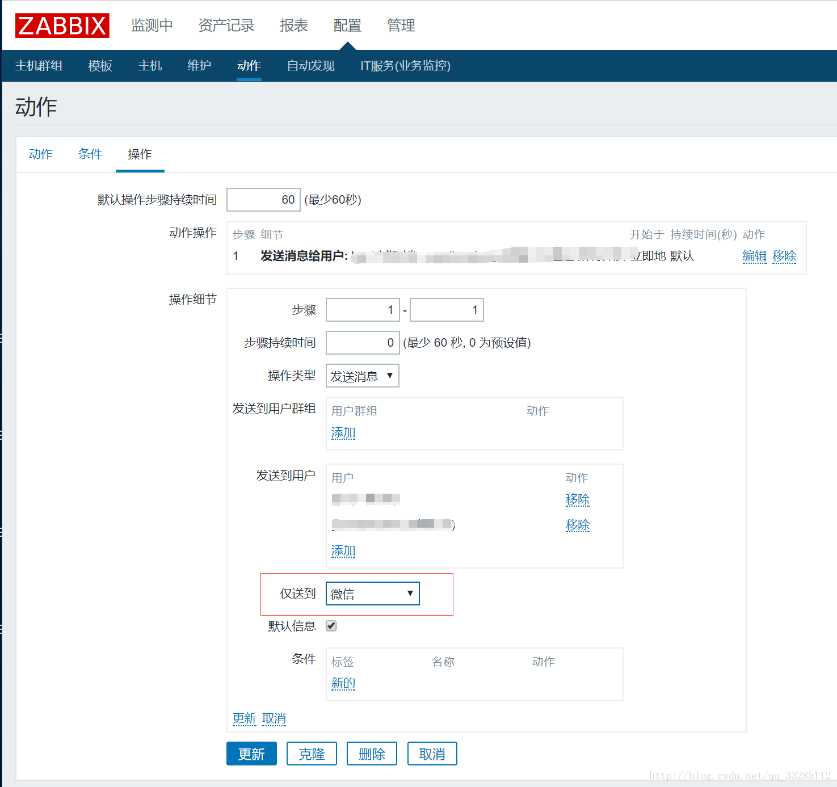
Task: Go to 自动发现 submenu
Action: [311, 66]
